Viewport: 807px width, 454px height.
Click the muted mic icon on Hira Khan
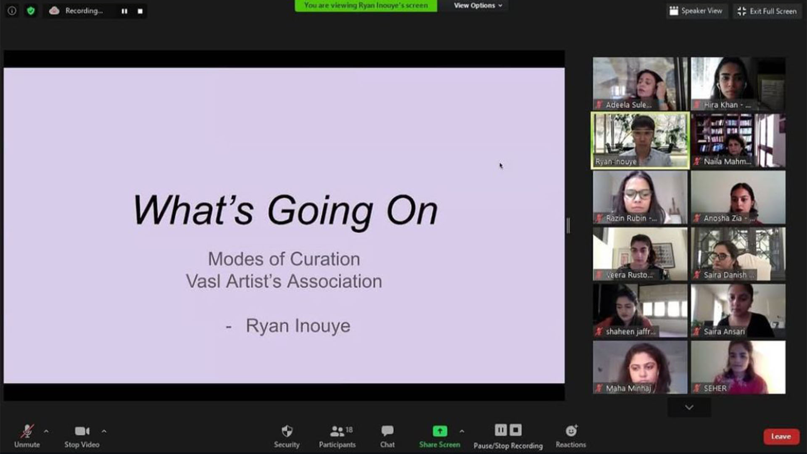(x=697, y=105)
